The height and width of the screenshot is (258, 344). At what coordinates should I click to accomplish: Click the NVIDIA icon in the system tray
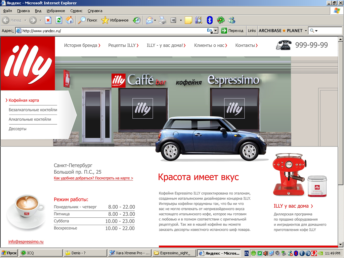pos(320,253)
